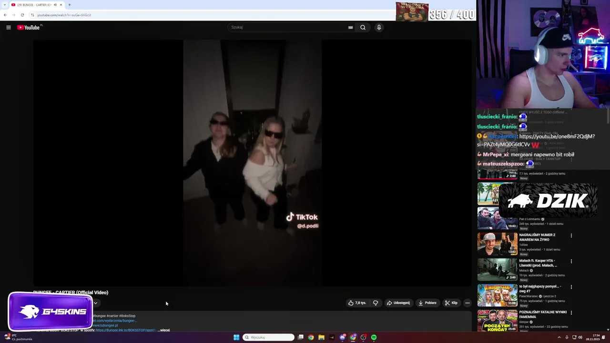The height and width of the screenshot is (343, 610).
Task: Open Google Chrome from the taskbar
Action: pyautogui.click(x=311, y=337)
